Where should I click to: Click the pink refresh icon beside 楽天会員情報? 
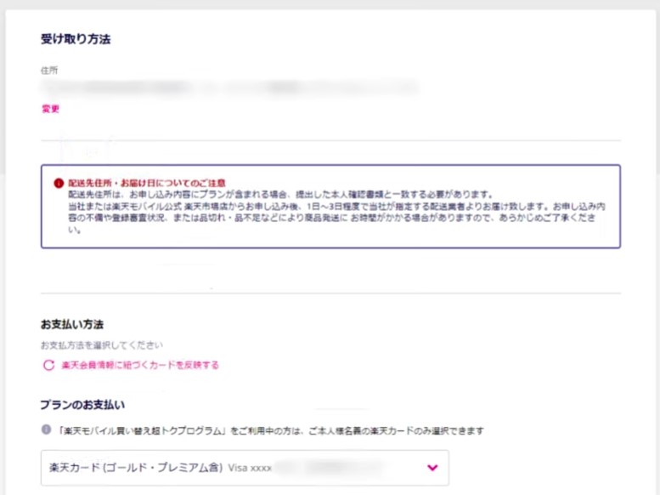click(48, 366)
